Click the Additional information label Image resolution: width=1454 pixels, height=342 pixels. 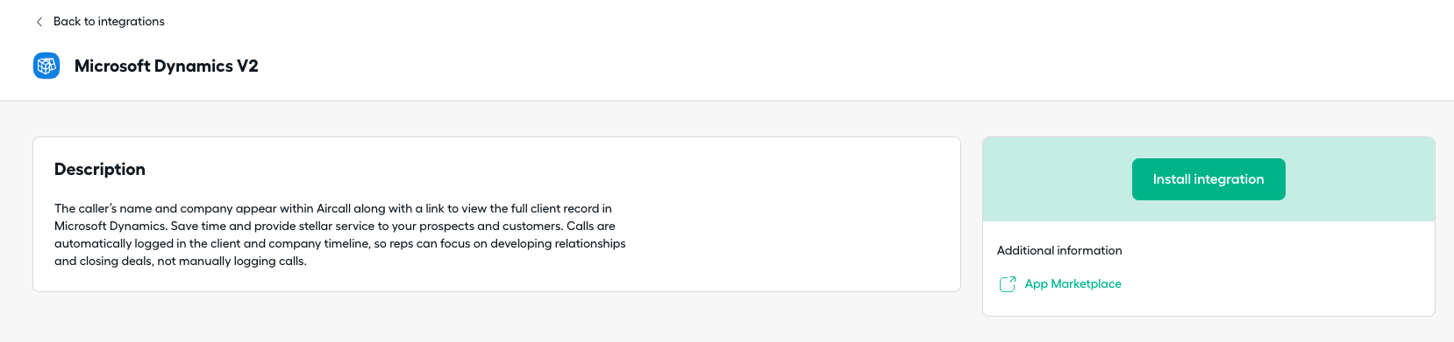tap(1059, 250)
